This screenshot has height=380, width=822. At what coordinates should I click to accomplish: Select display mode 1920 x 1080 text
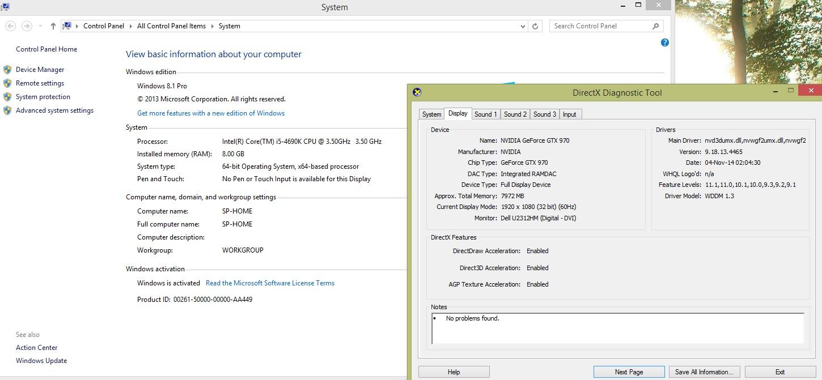[x=538, y=207]
